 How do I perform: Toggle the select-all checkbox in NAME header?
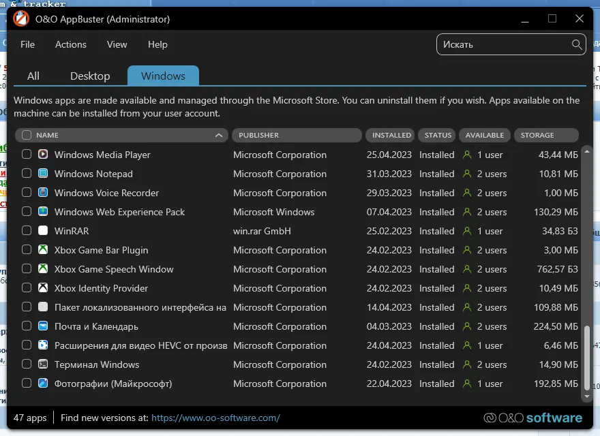(27, 135)
